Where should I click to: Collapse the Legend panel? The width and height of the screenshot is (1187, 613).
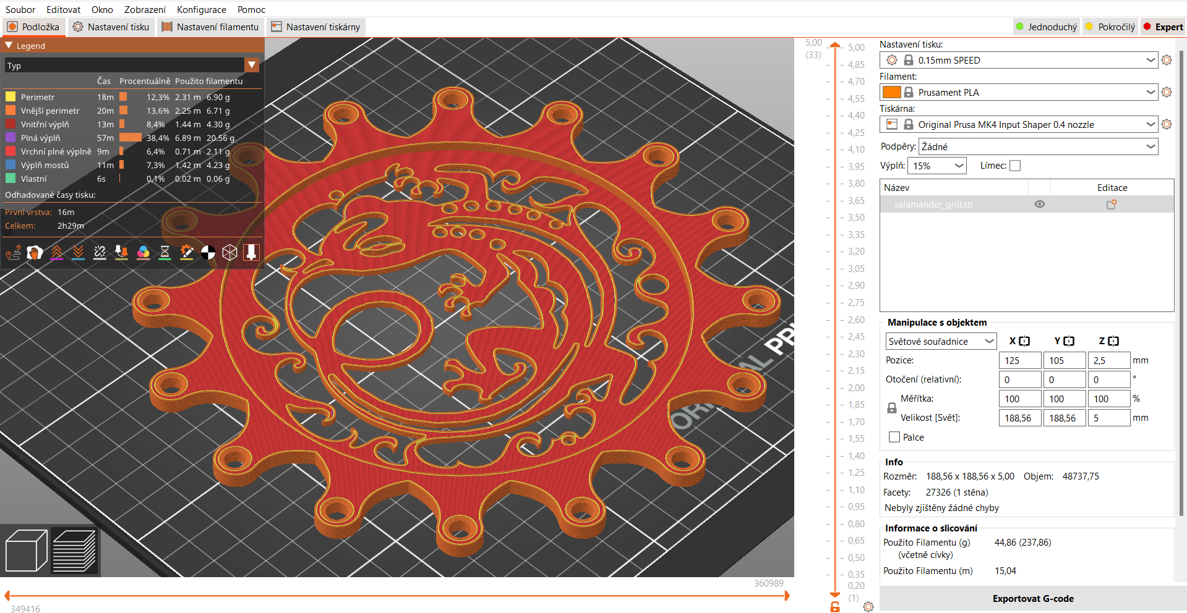pos(9,46)
